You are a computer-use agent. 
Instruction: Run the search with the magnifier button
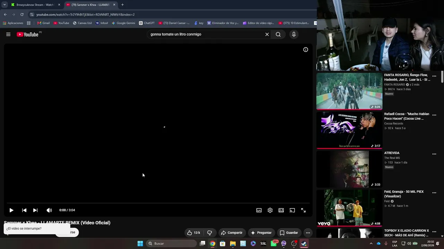pyautogui.click(x=278, y=34)
